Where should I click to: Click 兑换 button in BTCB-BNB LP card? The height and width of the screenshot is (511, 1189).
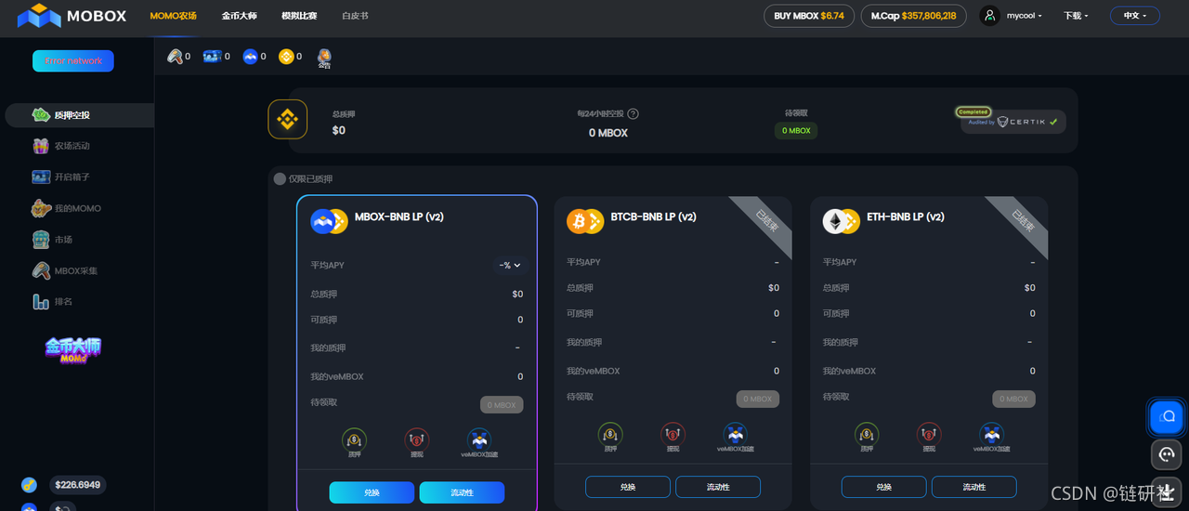click(x=628, y=487)
